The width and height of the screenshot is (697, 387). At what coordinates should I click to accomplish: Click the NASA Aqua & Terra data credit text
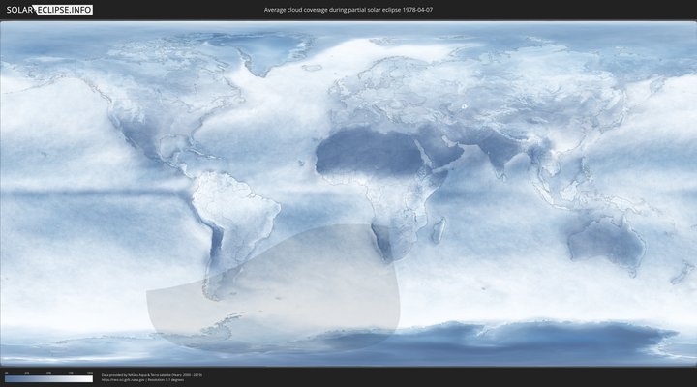click(x=145, y=374)
